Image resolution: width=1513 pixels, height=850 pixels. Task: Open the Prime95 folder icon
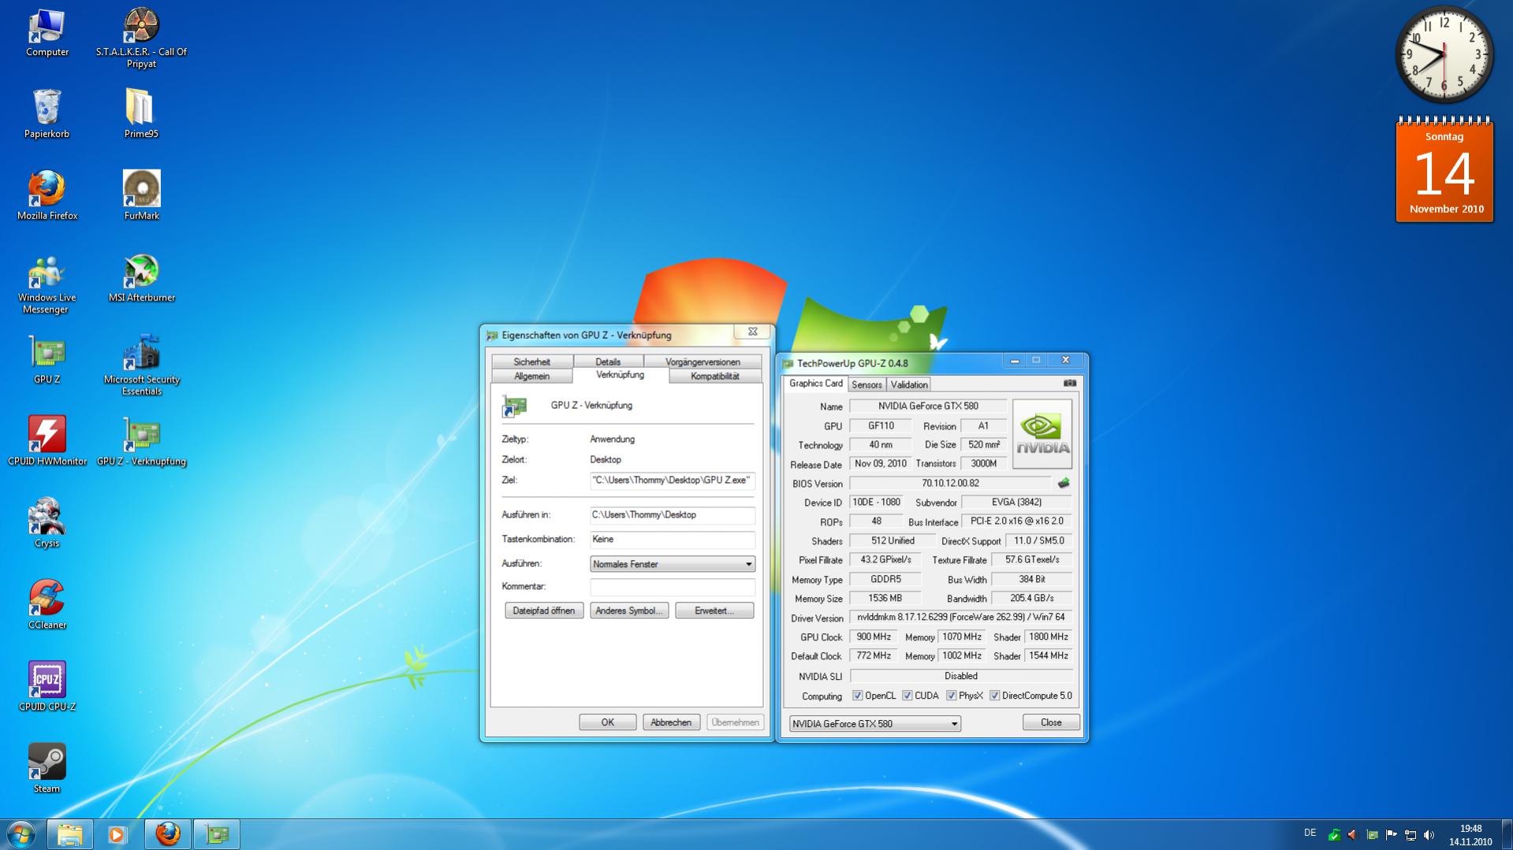tap(141, 114)
